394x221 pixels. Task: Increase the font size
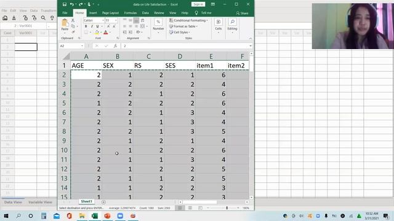click(x=108, y=26)
